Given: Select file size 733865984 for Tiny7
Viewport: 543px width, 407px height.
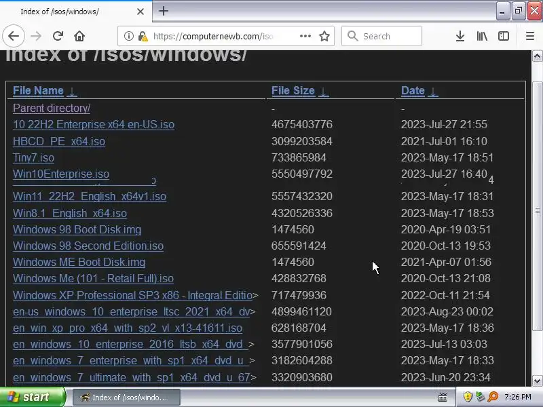Looking at the screenshot, I should pos(299,158).
